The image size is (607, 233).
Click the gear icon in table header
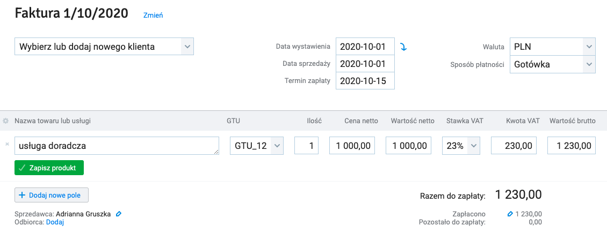click(5, 121)
